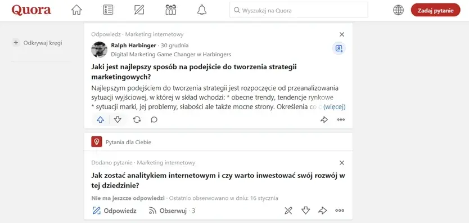
Task: Open question about strategii marketingowych
Action: point(194,72)
